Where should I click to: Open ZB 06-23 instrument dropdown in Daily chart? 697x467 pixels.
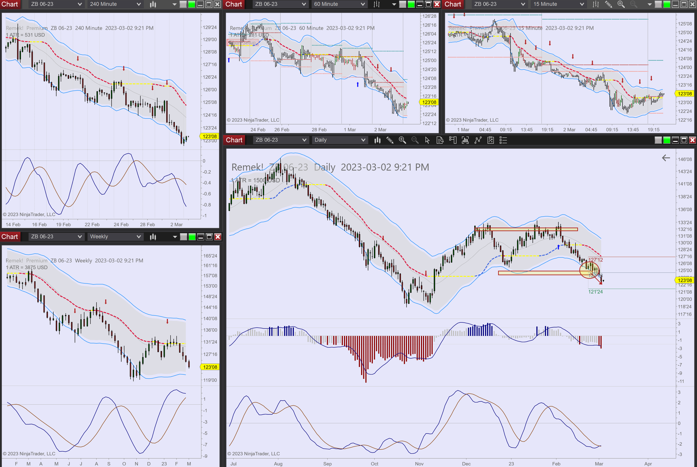point(304,140)
